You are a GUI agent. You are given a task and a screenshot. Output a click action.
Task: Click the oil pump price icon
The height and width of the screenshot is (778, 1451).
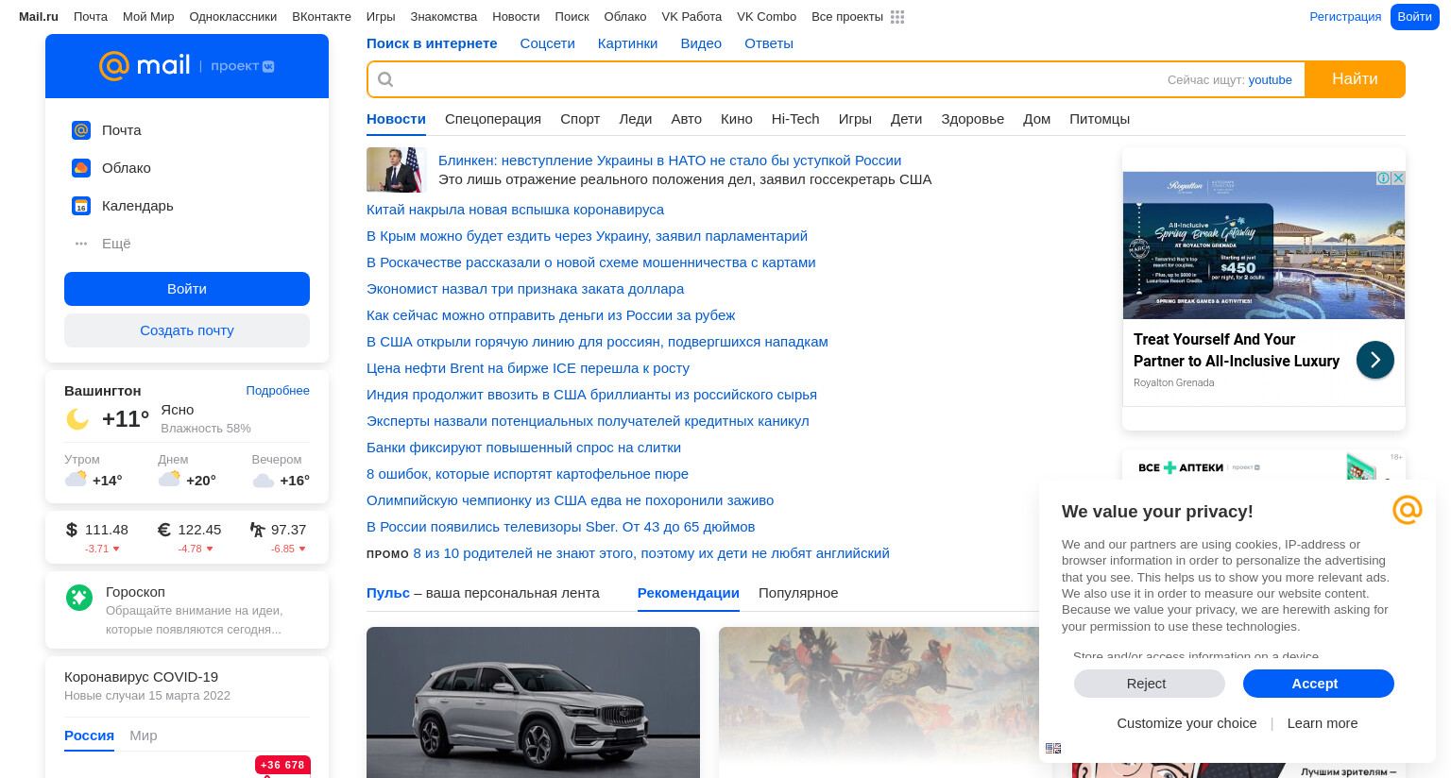[x=257, y=530]
